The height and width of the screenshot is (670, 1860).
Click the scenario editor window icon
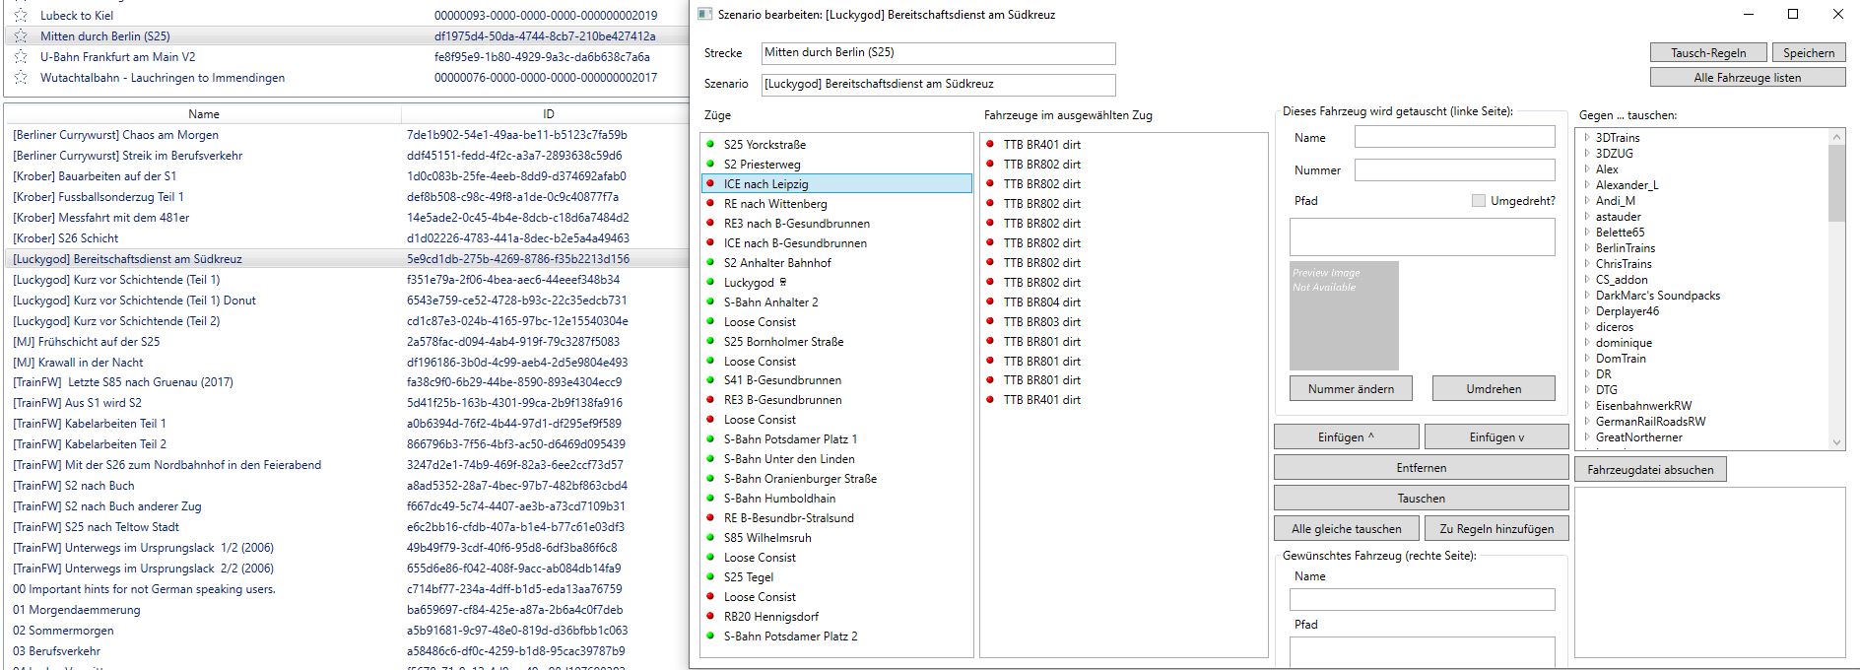pos(704,15)
